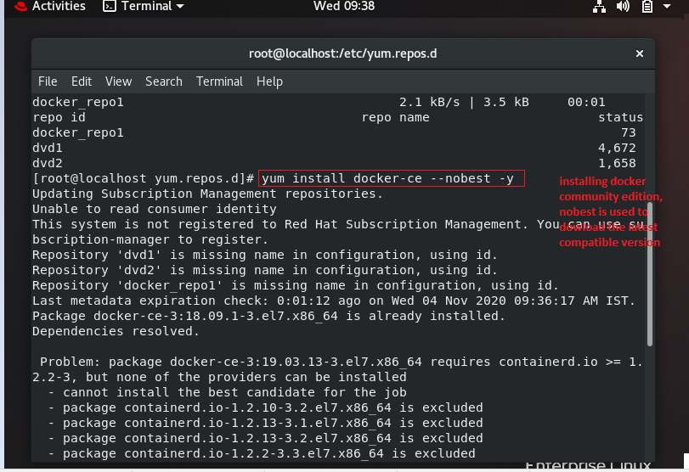
Task: Open the File menu
Action: tap(48, 81)
